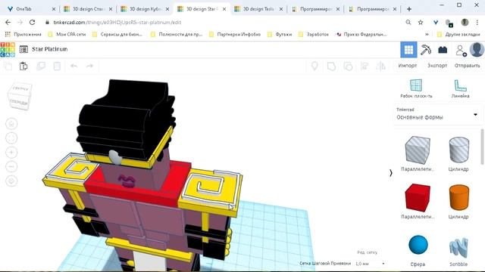
Task: Zoom out with minus button
Action: tap(11, 166)
